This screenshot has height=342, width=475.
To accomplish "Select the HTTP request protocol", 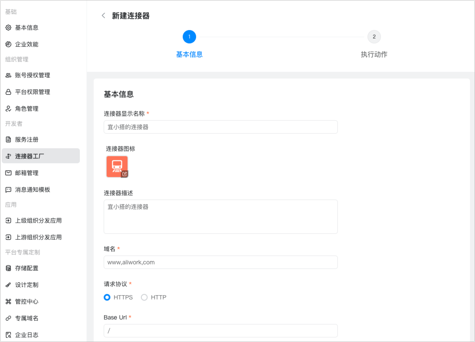I will click(144, 297).
